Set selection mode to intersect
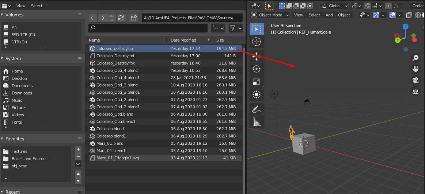Image resolution: width=425 pixels, height=194 pixels. coord(310,6)
